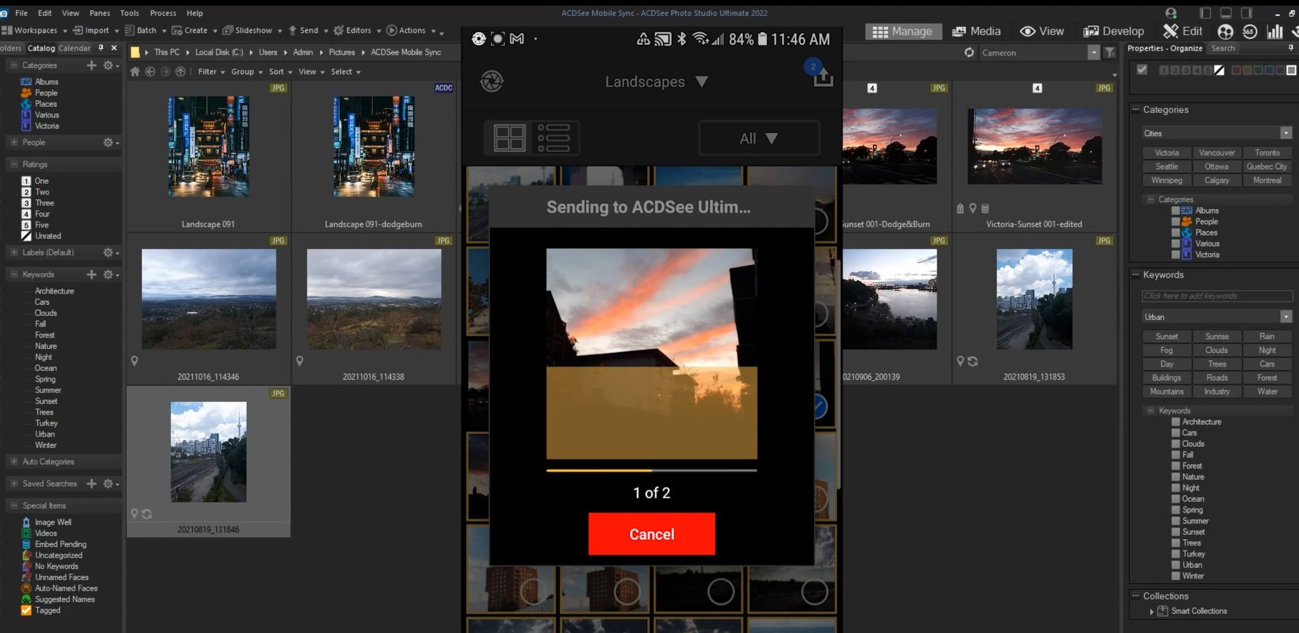This screenshot has width=1299, height=633.
Task: Open the 365 mode icon
Action: (1249, 31)
